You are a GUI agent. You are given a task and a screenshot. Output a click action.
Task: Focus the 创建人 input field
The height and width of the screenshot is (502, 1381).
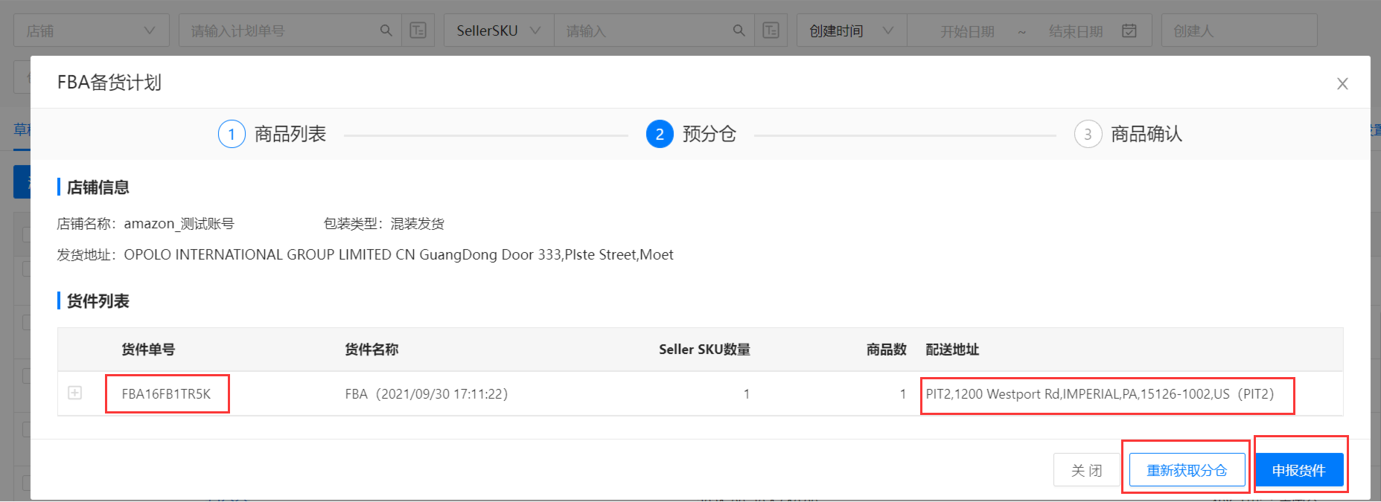pyautogui.click(x=1239, y=30)
